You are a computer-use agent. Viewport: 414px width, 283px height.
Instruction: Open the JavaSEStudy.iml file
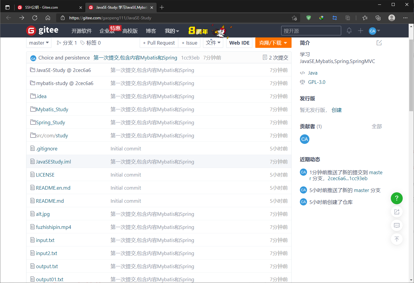tap(53, 162)
